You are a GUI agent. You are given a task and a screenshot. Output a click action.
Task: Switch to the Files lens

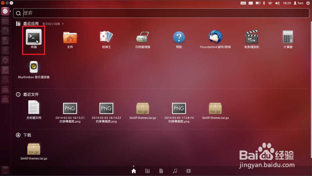click(x=161, y=171)
